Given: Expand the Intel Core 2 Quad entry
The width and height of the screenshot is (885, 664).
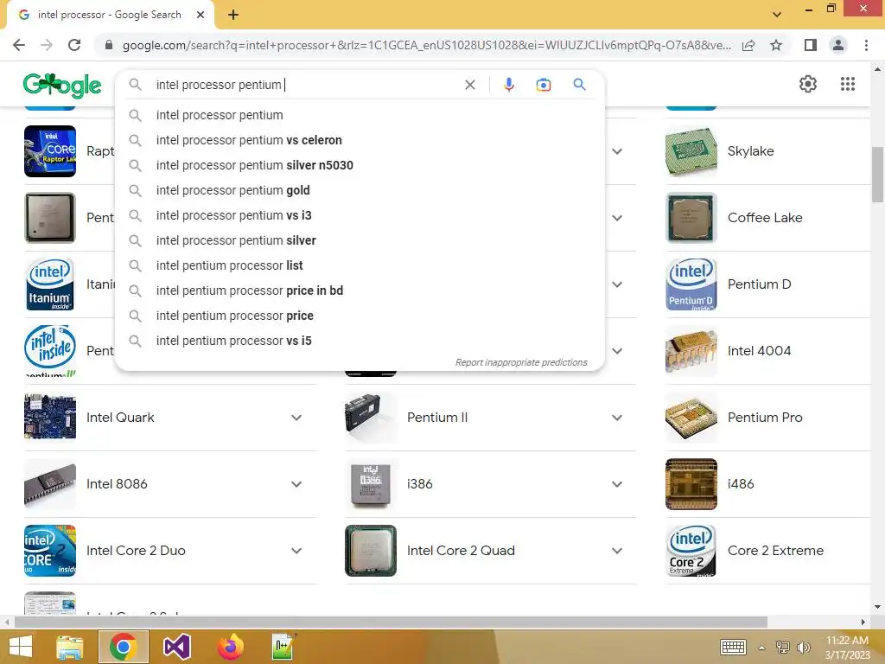Looking at the screenshot, I should (x=617, y=551).
